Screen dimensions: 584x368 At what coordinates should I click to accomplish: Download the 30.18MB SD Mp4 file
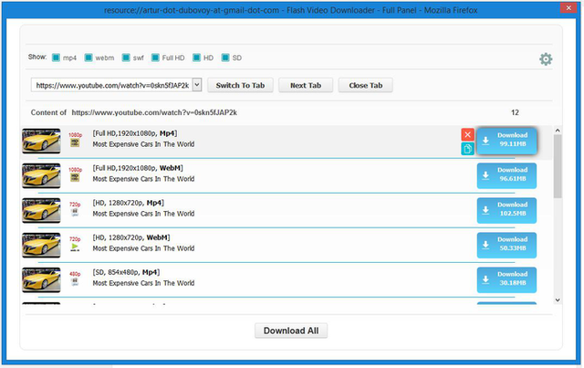(x=506, y=279)
